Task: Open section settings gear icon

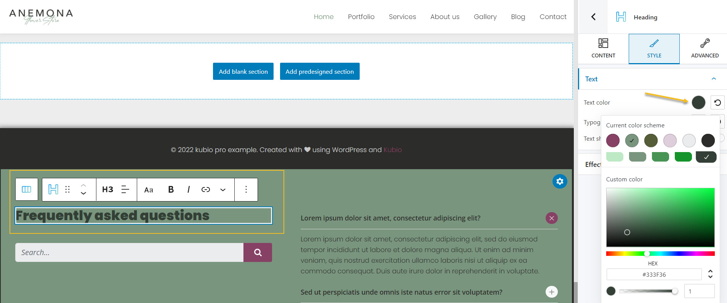Action: (x=560, y=181)
